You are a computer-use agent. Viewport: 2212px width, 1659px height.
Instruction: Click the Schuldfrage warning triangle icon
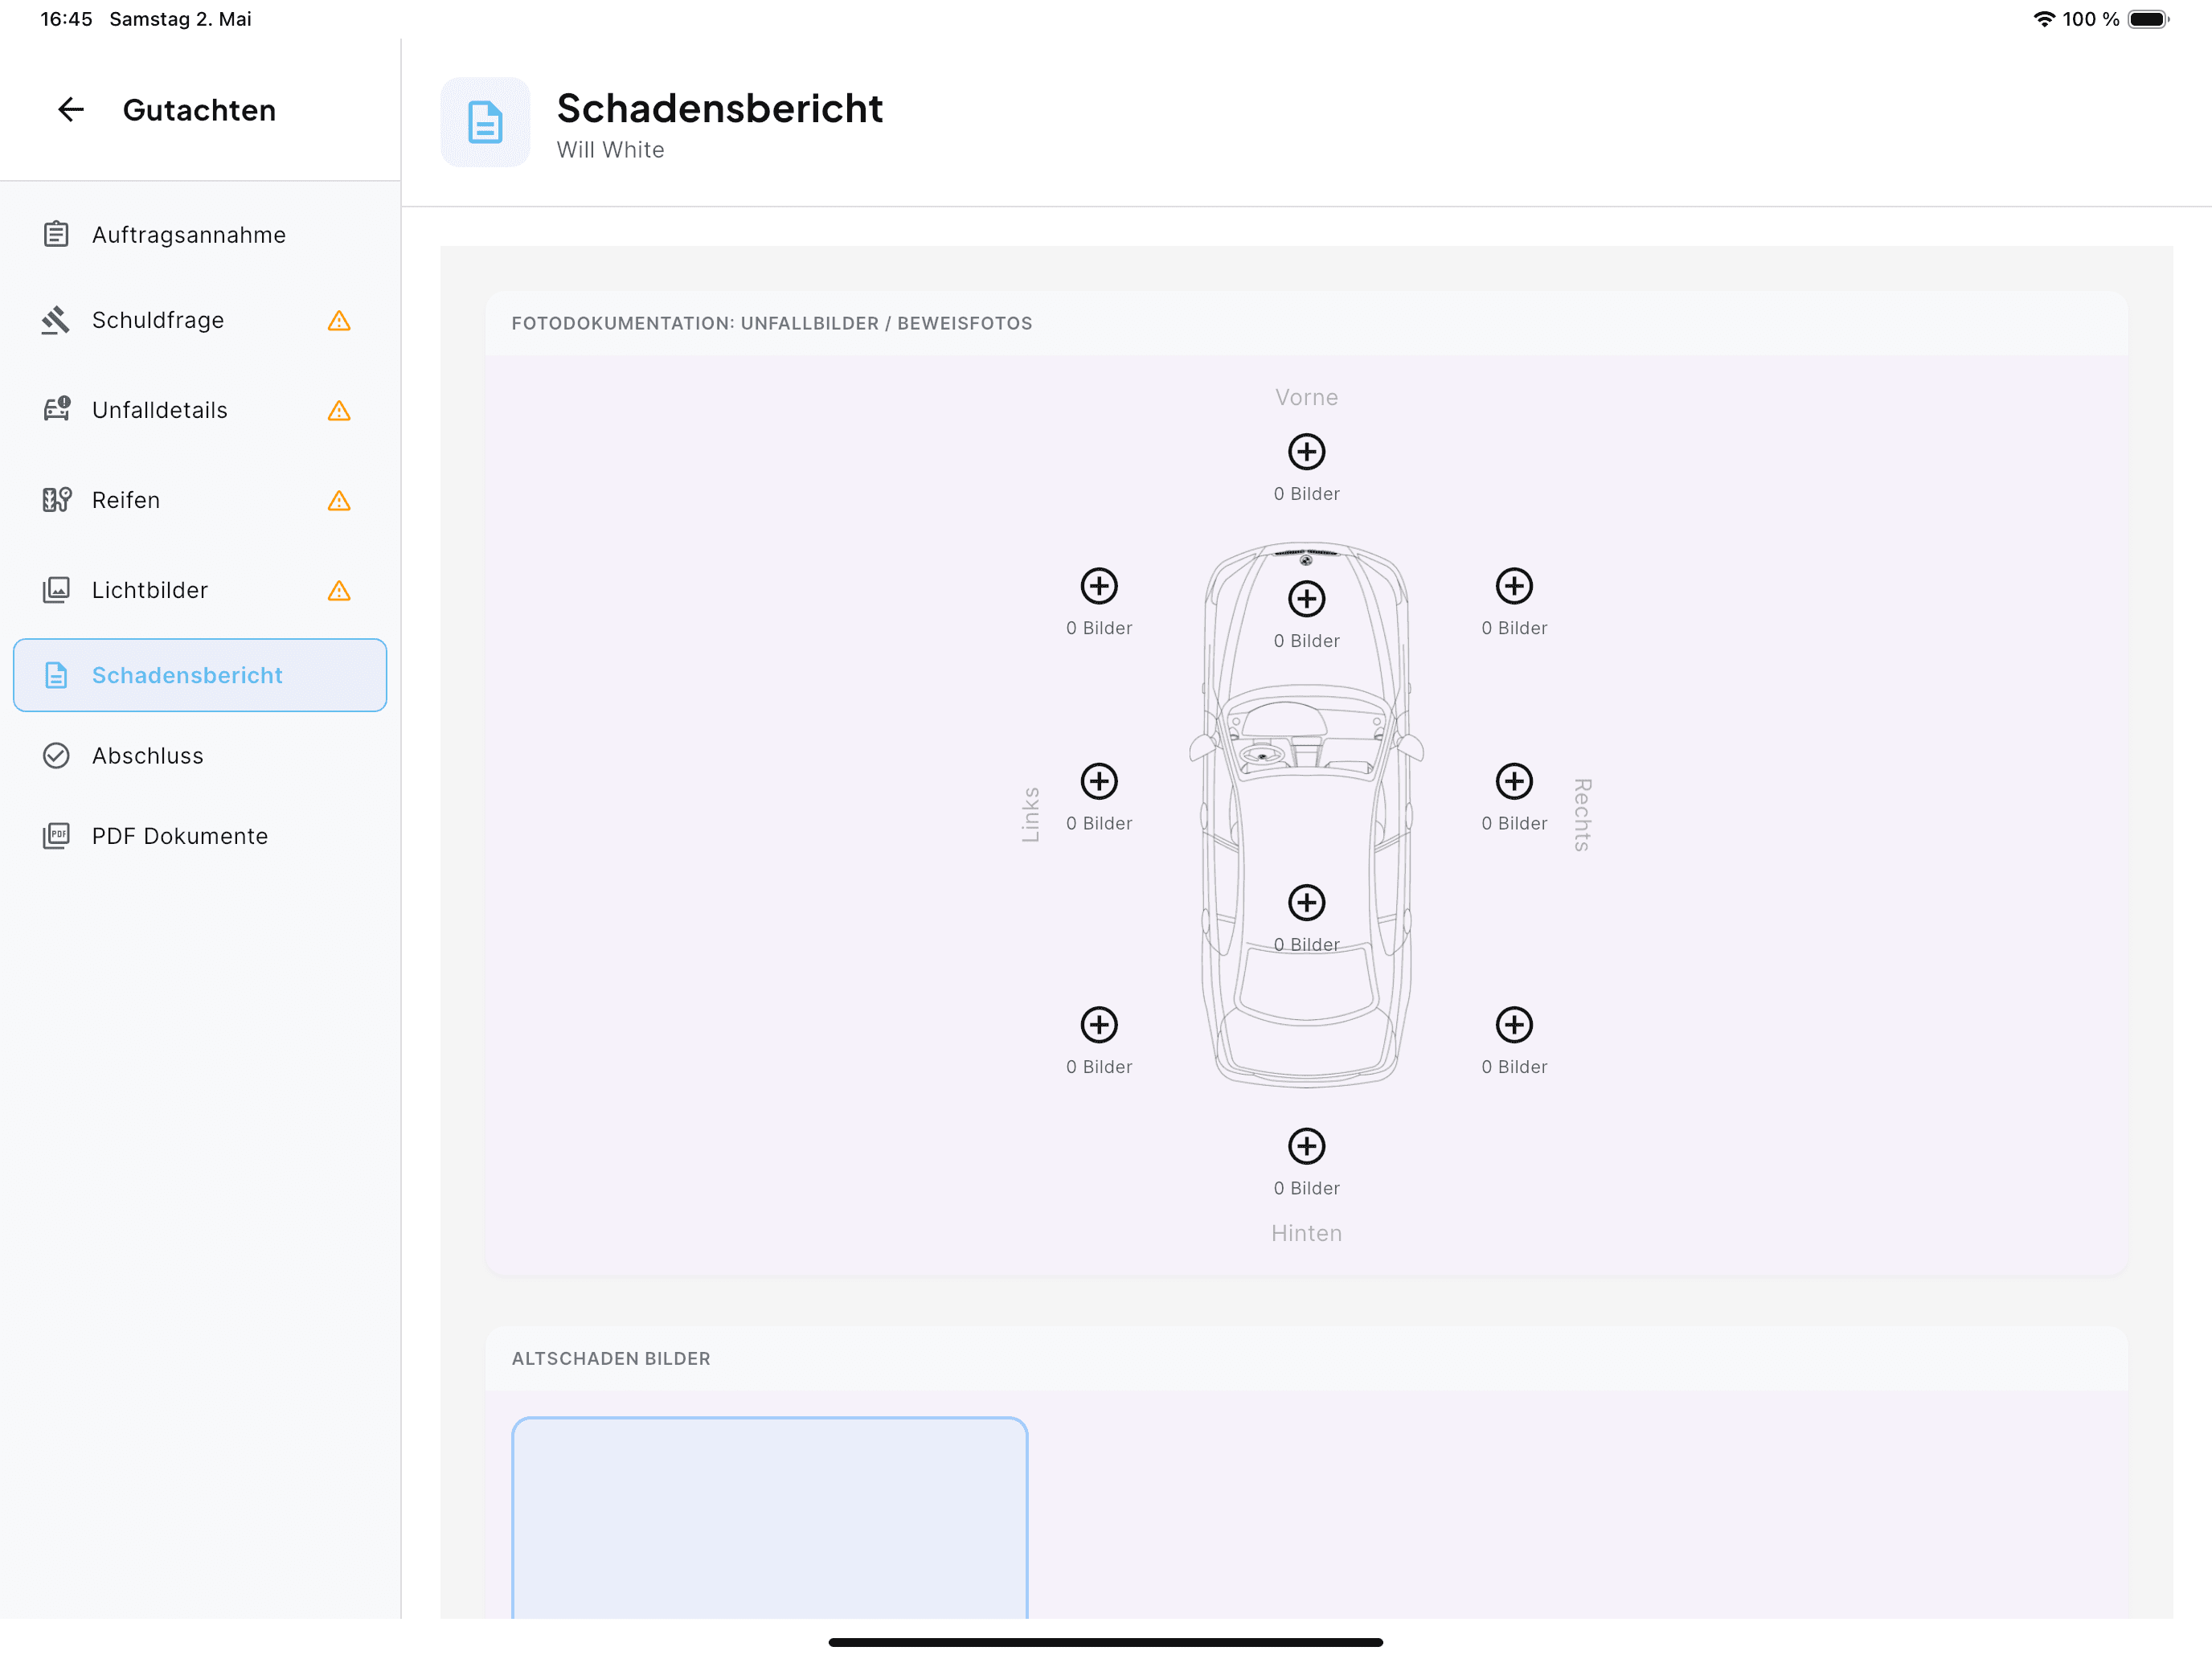(339, 321)
